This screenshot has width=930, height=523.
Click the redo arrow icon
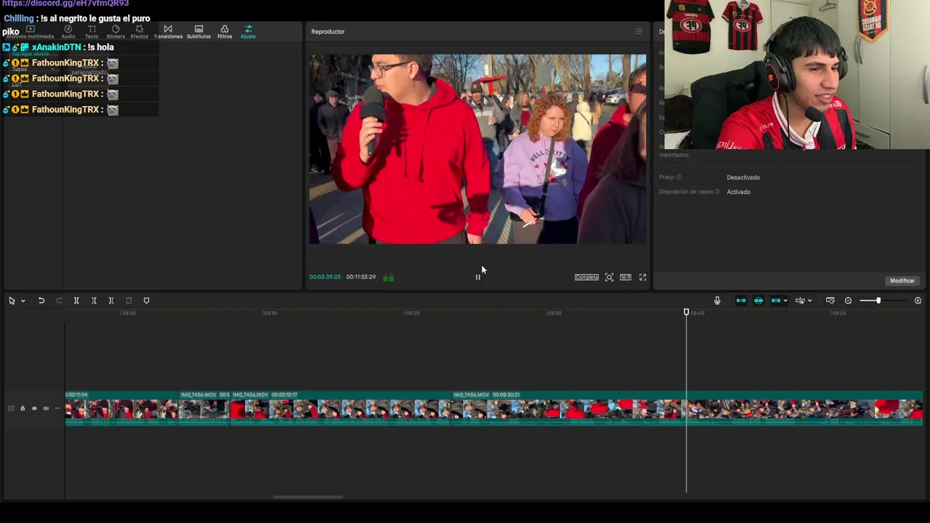point(59,301)
